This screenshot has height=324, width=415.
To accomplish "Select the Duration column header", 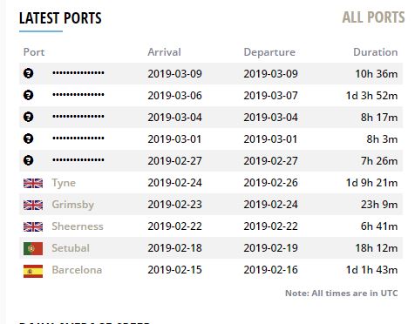I will (376, 52).
